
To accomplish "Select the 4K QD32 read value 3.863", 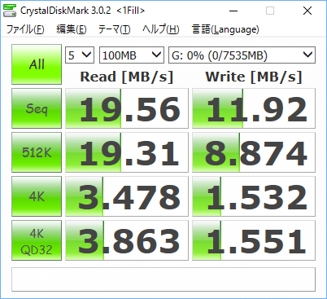I will 127,240.
